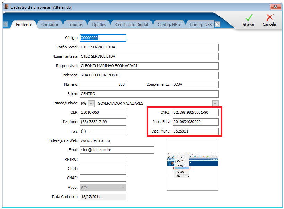This screenshot has height=209, width=284.
Task: Select the empty RNTRC field
Action: pyautogui.click(x=103, y=159)
